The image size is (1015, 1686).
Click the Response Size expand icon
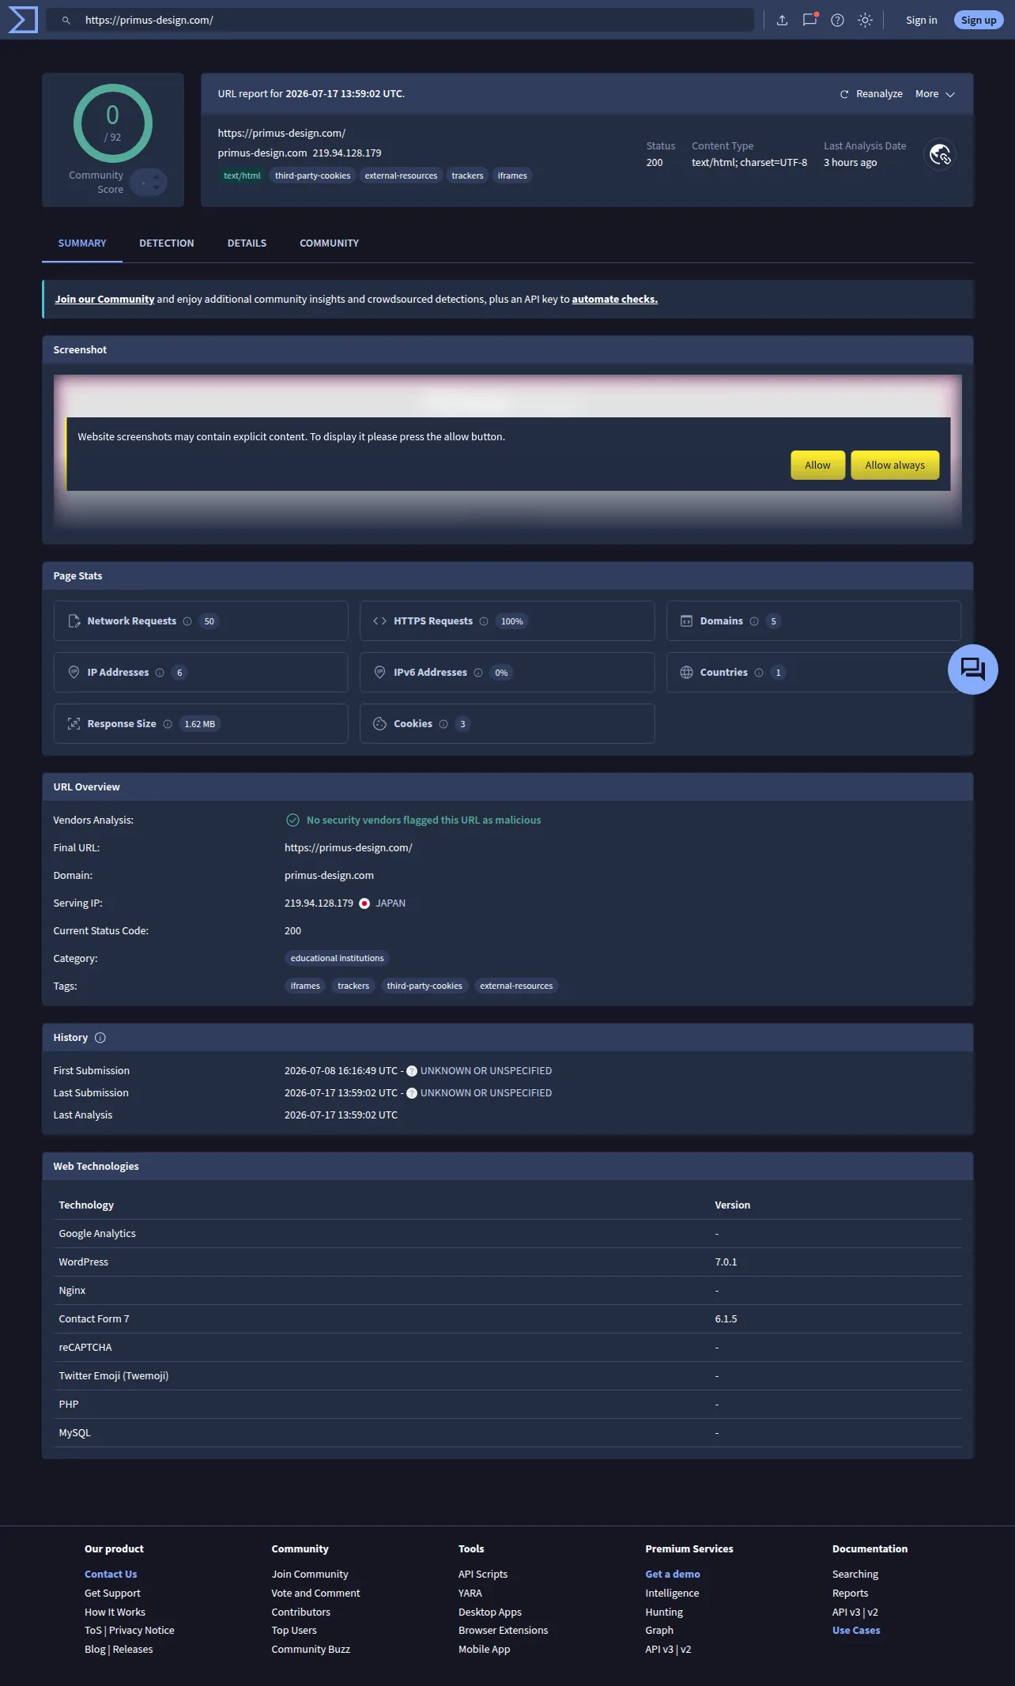pyautogui.click(x=74, y=724)
